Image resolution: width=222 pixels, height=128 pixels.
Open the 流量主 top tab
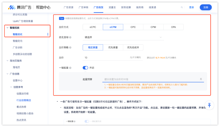(x=112, y=7)
